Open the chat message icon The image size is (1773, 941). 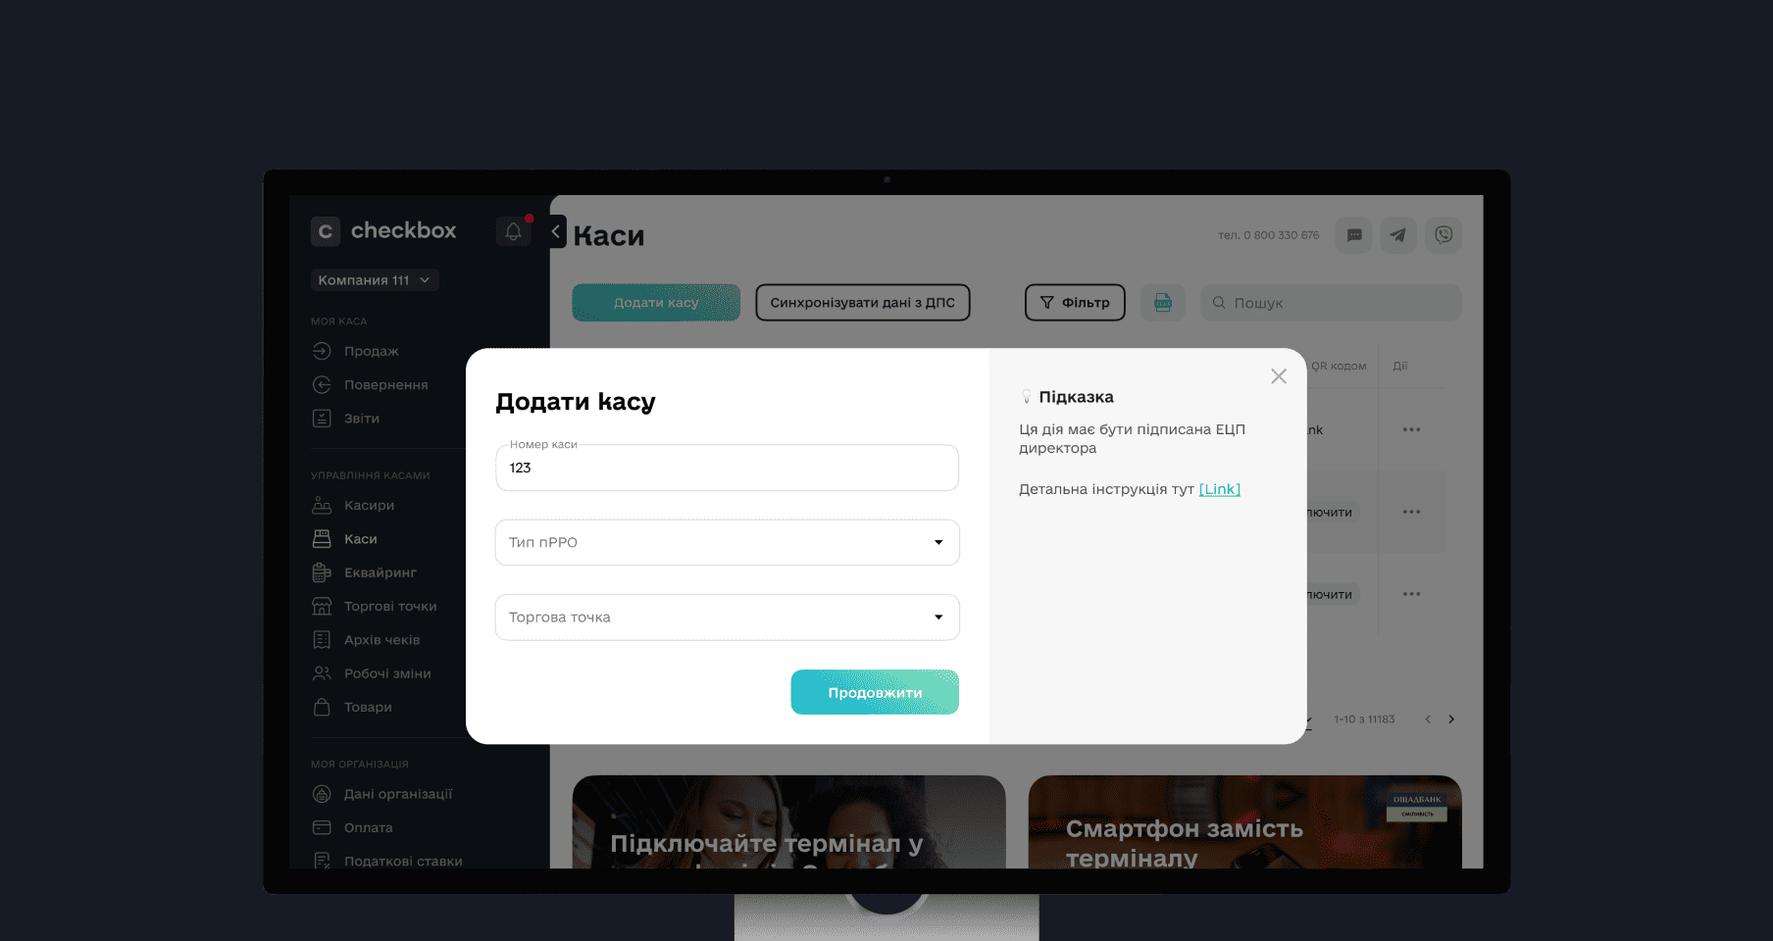point(1353,235)
